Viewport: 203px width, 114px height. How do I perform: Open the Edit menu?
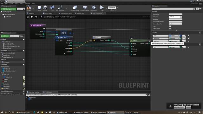click(x=6, y=4)
